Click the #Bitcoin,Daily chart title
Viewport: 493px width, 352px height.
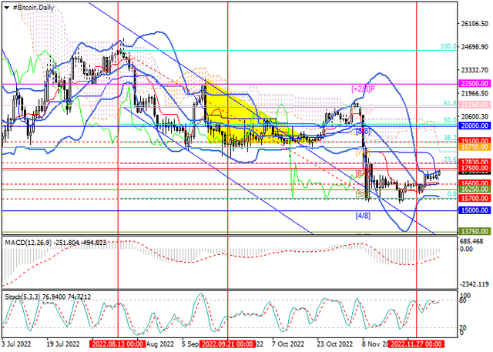pyautogui.click(x=34, y=5)
